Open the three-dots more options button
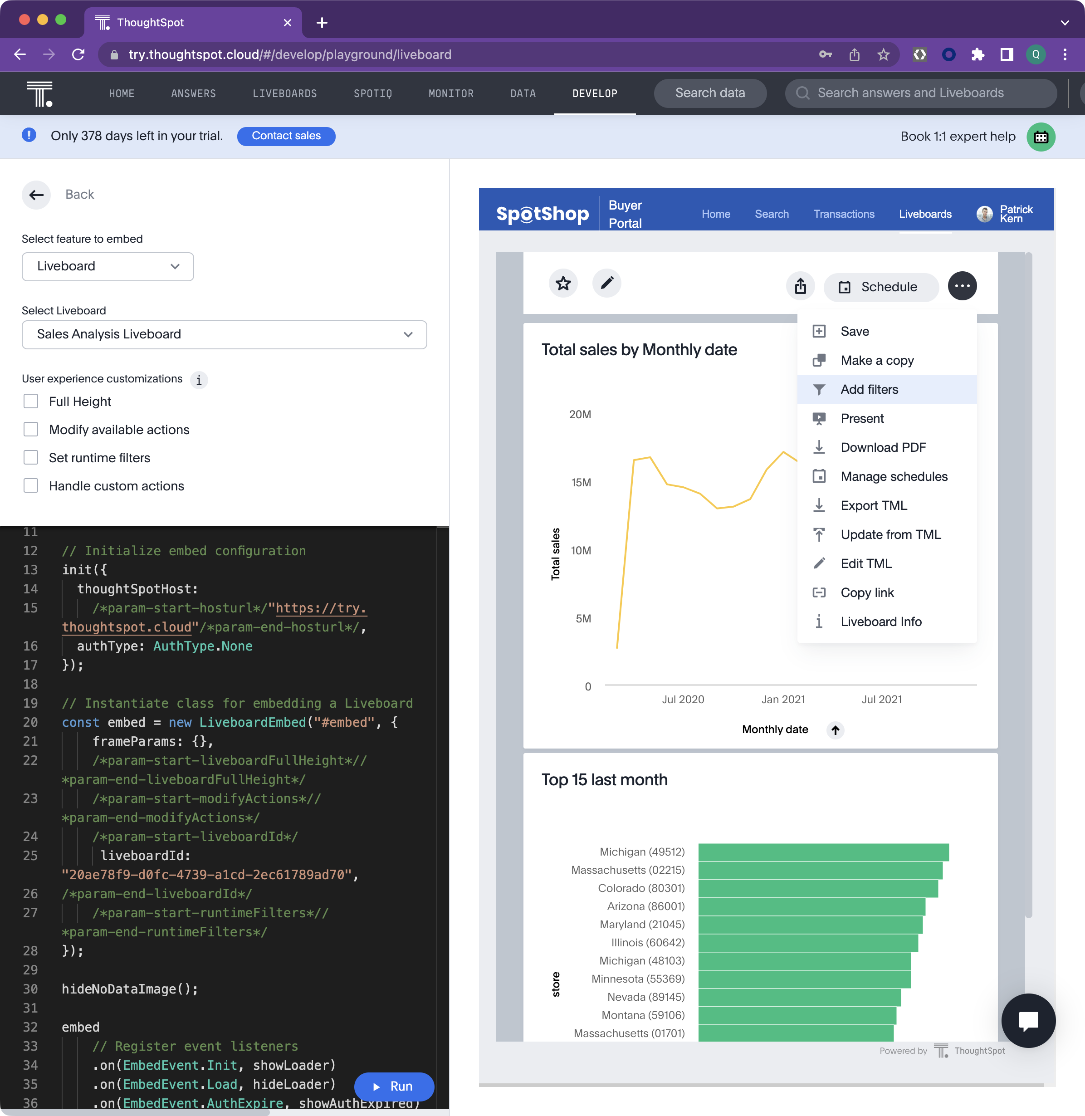Screen dimensions: 1085x1116 (x=962, y=286)
